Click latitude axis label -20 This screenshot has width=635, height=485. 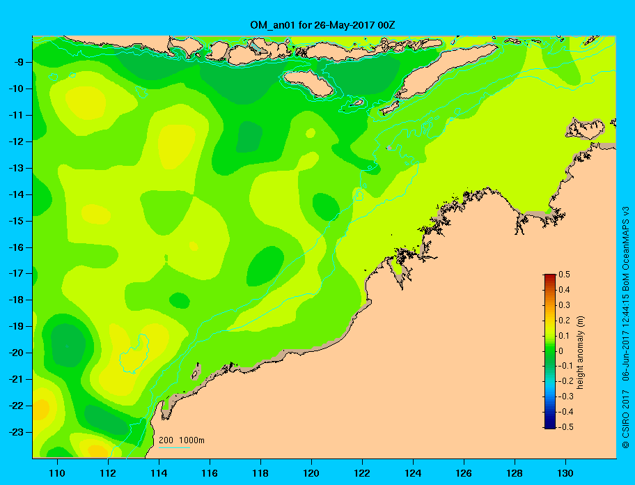[15, 353]
